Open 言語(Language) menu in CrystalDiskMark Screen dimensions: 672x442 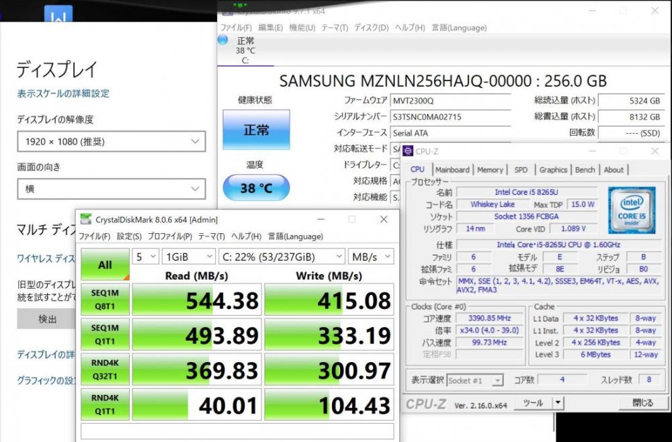(x=295, y=236)
